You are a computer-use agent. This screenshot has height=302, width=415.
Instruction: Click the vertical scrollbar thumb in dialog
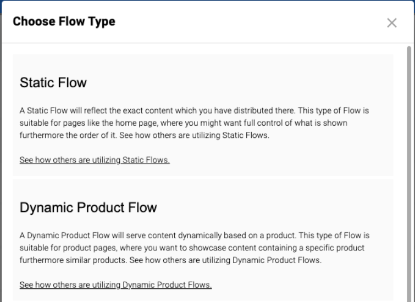(408, 165)
